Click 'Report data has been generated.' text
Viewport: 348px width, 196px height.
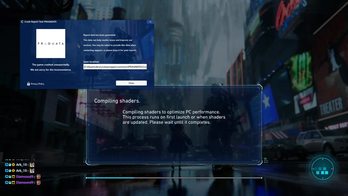100,35
